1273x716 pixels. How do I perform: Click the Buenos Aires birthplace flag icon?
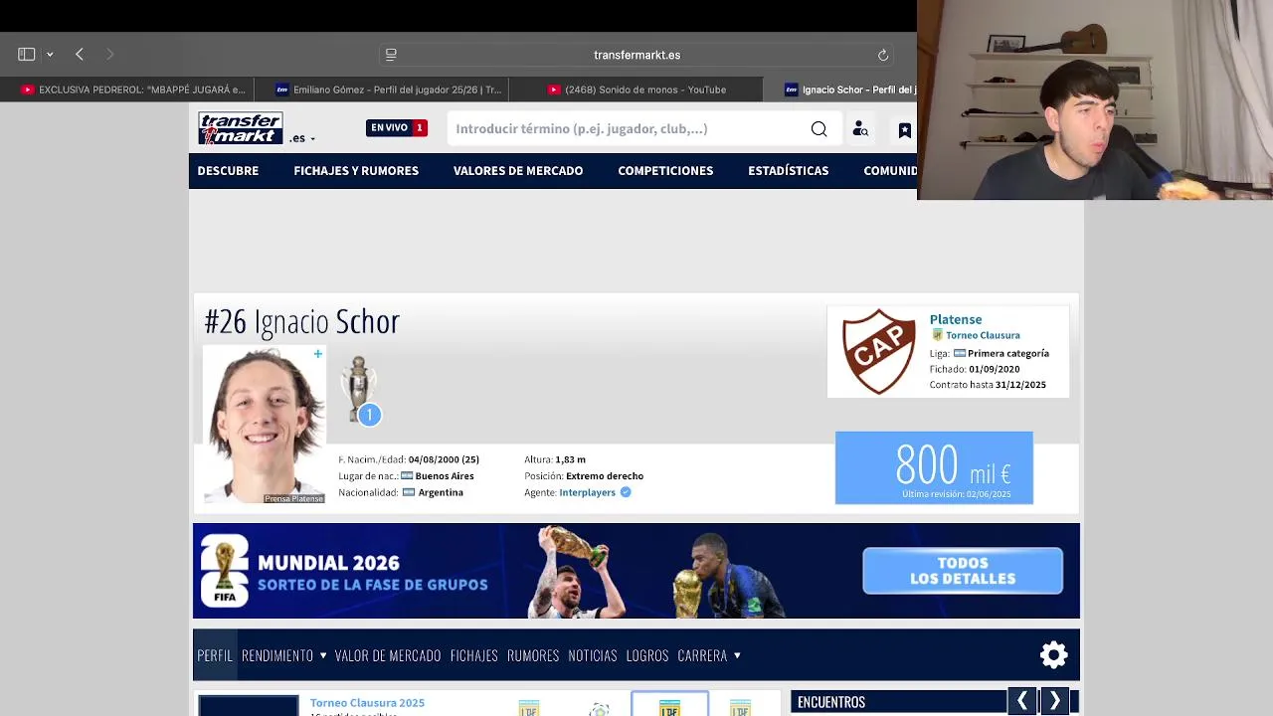click(x=407, y=476)
